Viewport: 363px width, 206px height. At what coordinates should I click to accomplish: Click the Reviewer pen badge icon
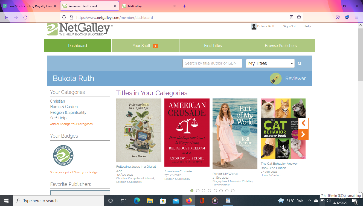click(x=275, y=79)
